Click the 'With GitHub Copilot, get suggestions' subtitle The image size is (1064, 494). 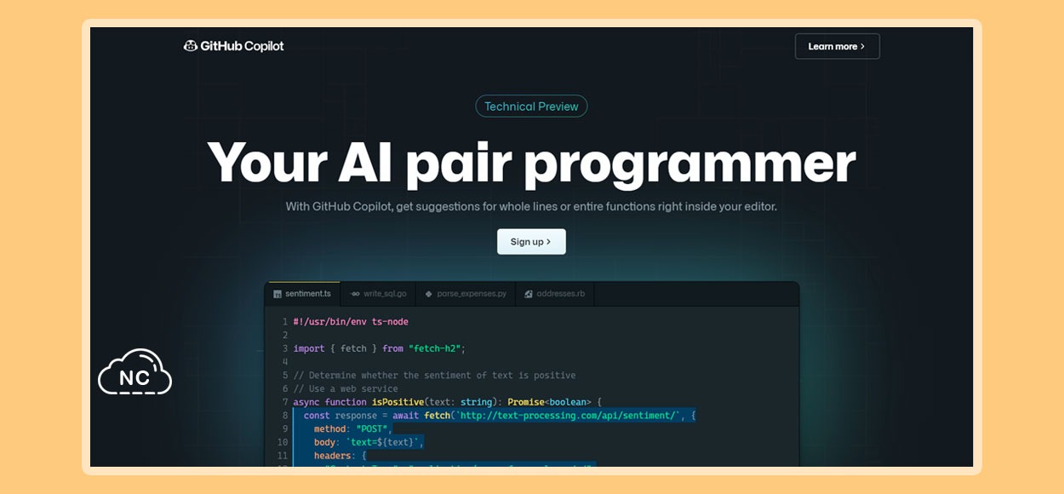point(531,206)
